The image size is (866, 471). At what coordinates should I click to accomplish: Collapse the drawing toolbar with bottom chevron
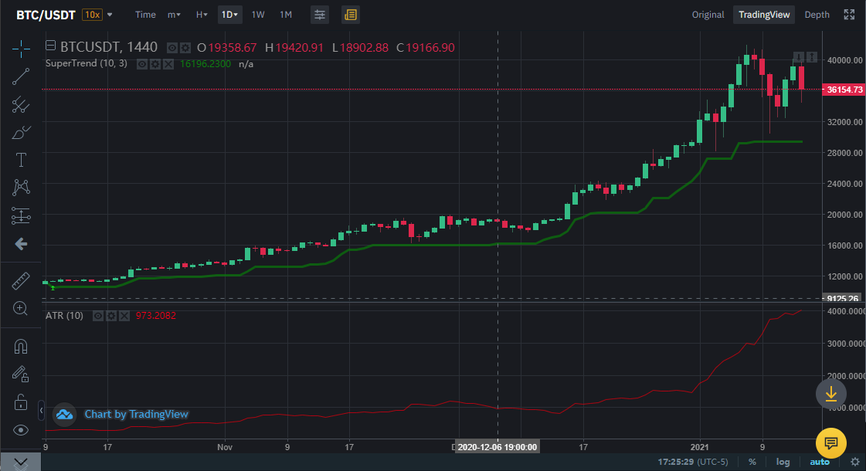[x=21, y=462]
